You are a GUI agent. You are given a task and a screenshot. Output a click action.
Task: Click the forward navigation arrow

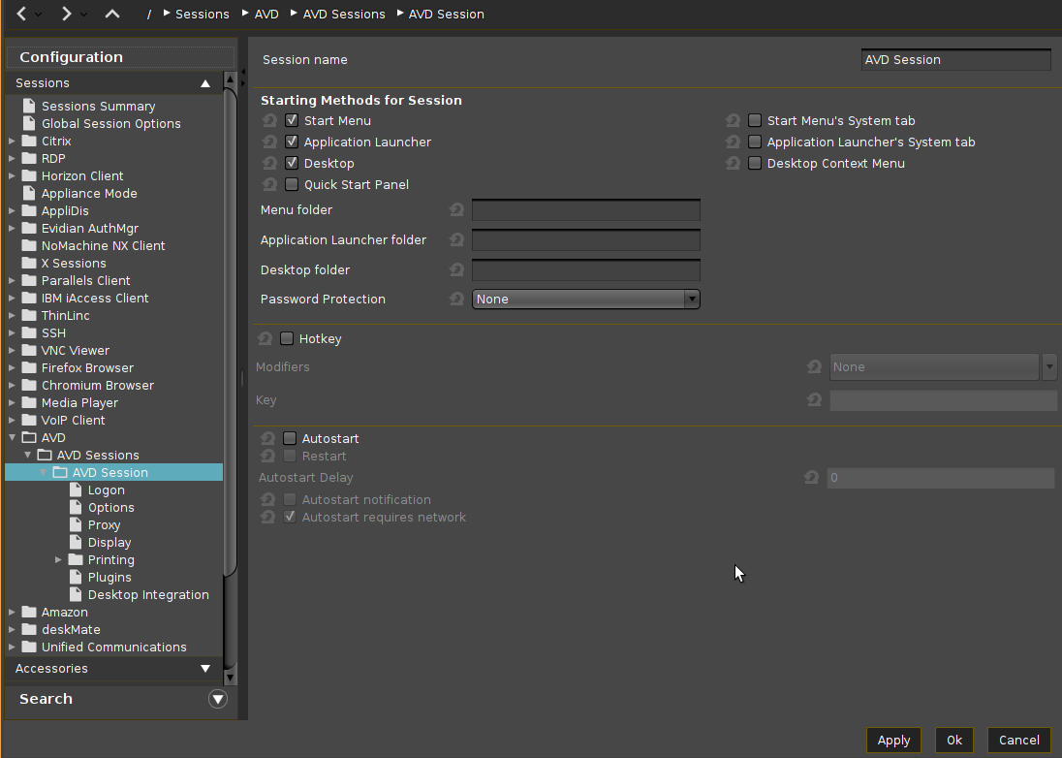point(66,14)
